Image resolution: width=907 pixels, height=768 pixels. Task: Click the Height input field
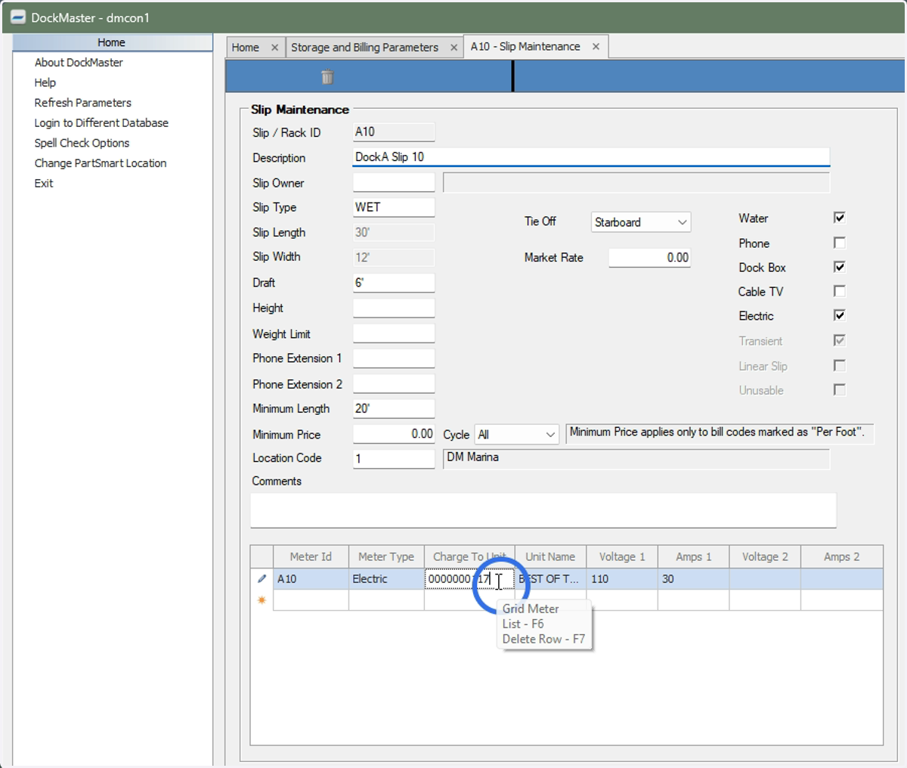[x=394, y=308]
